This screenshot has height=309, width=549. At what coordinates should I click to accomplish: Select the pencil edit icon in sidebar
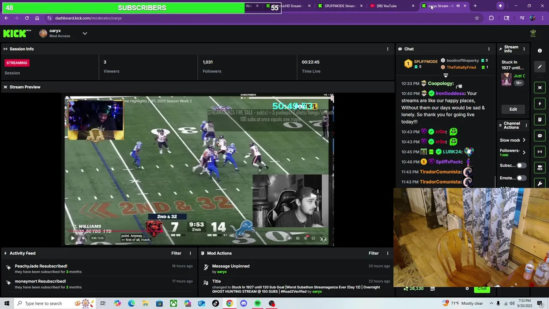coord(540,67)
